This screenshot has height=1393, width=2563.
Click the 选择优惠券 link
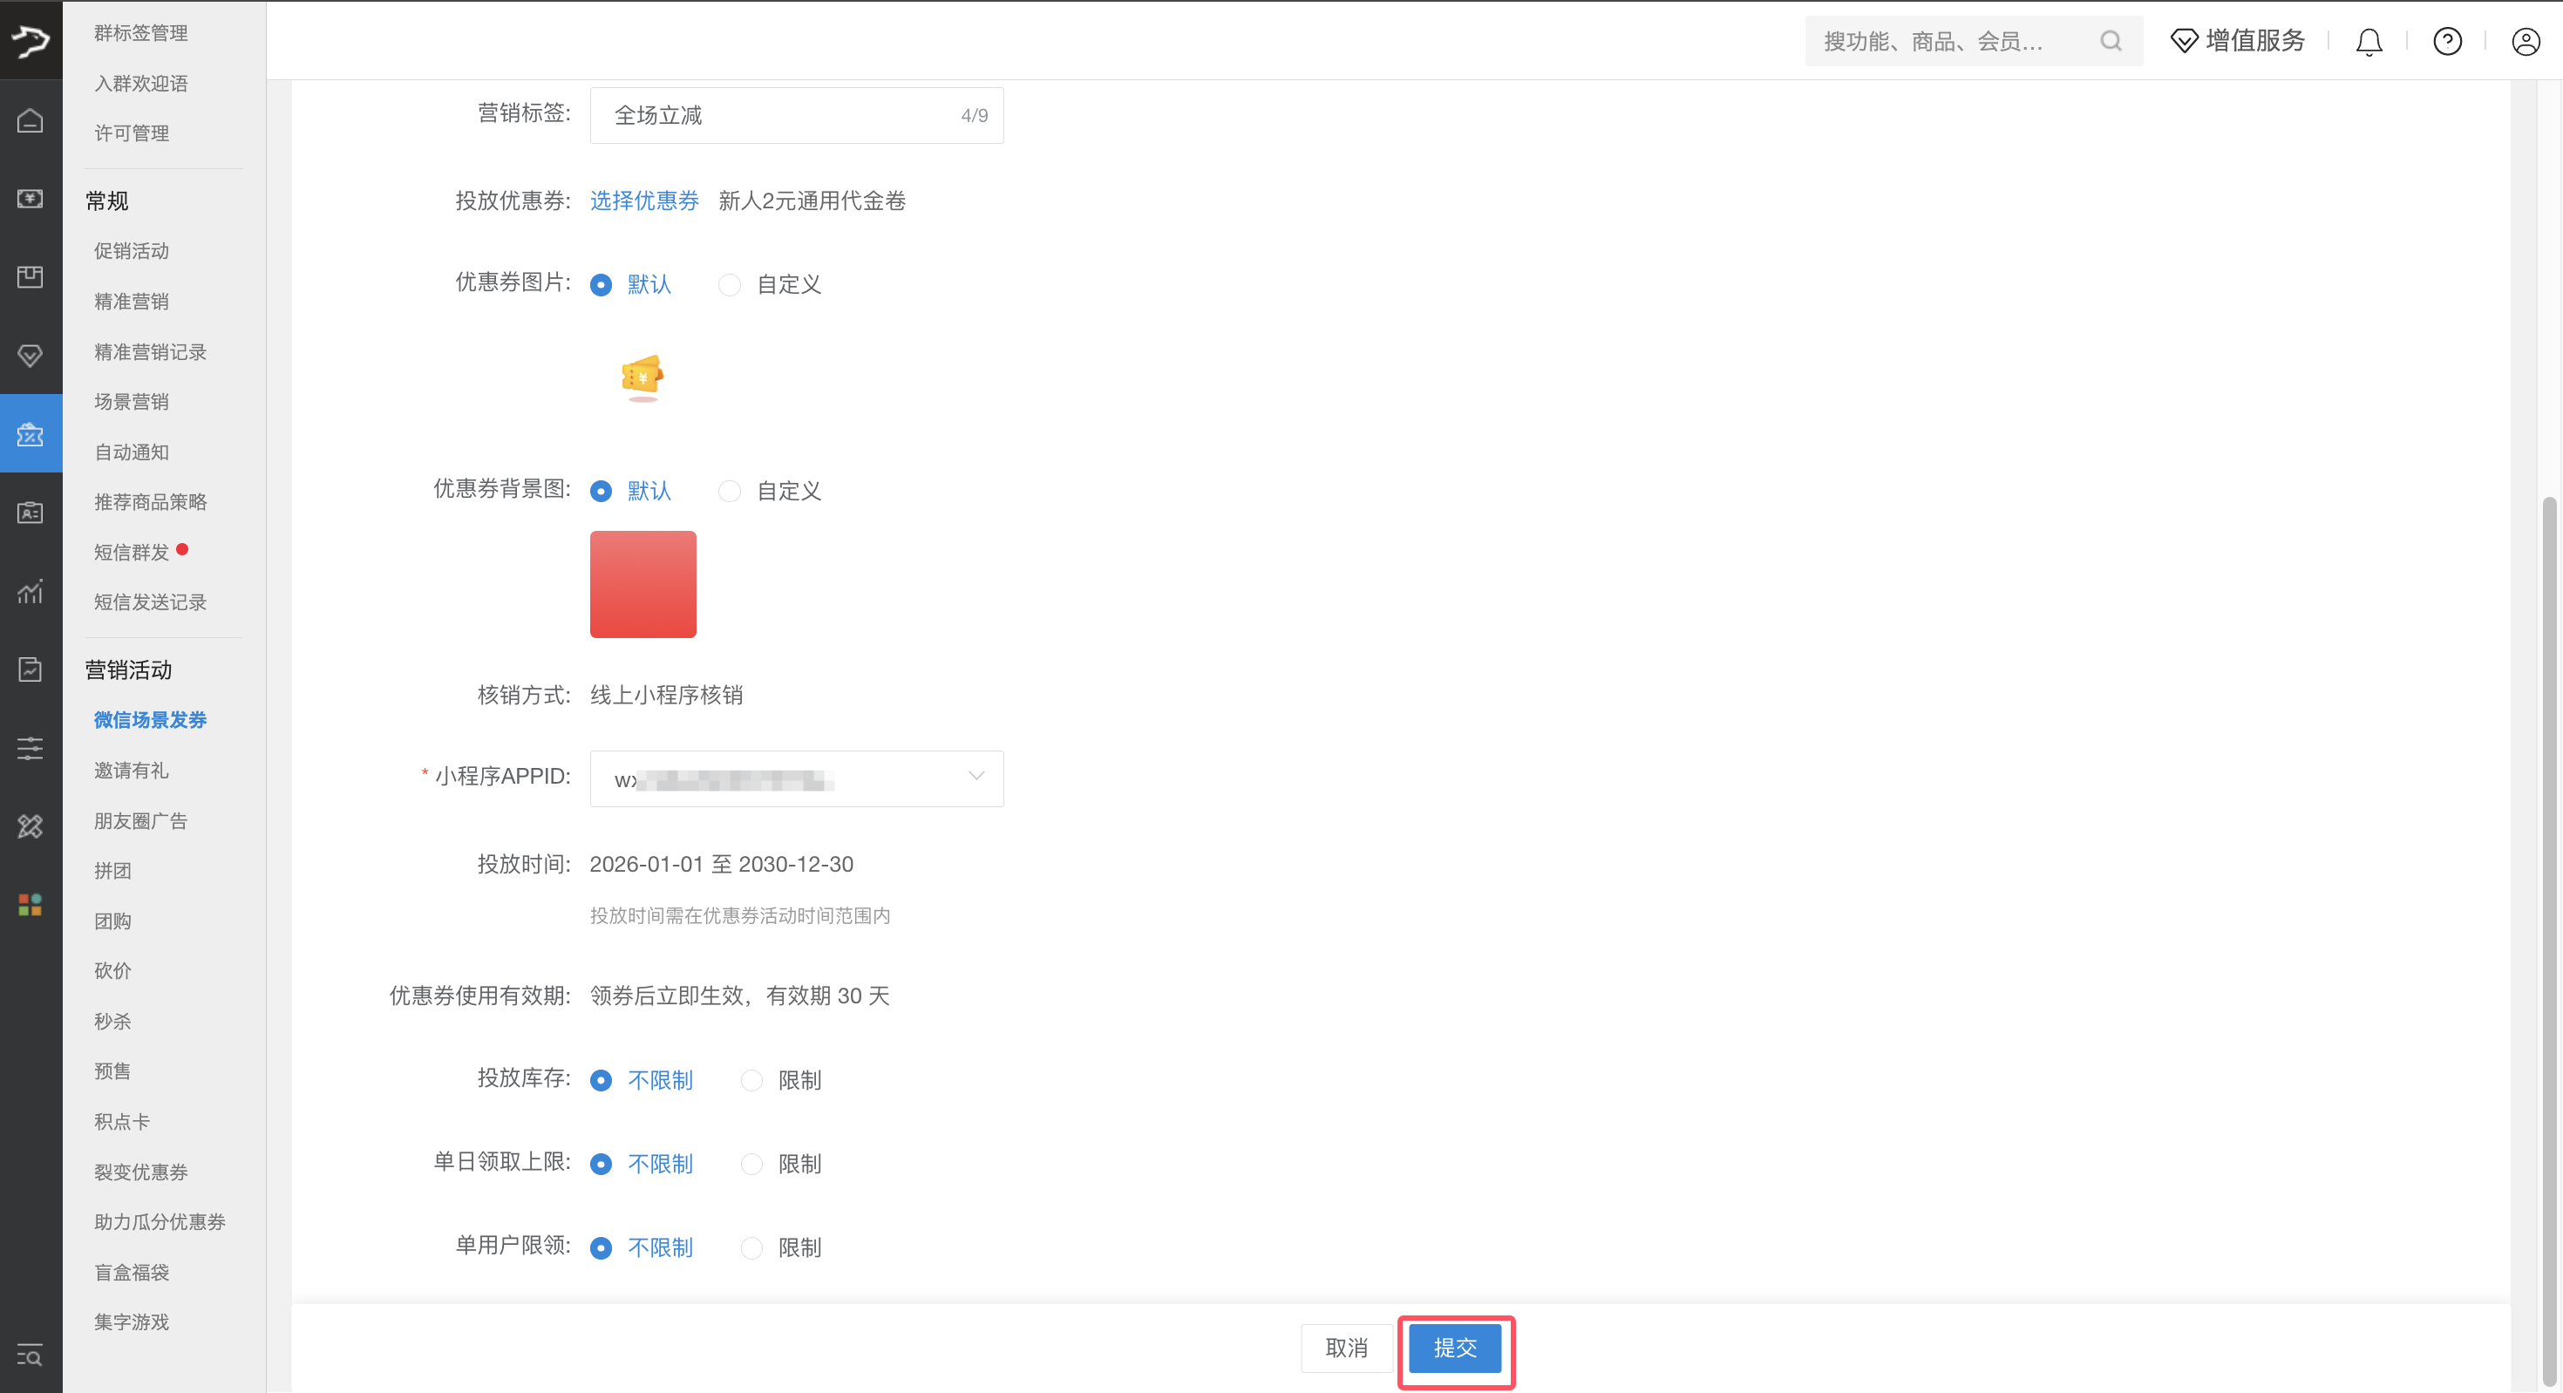(x=643, y=201)
